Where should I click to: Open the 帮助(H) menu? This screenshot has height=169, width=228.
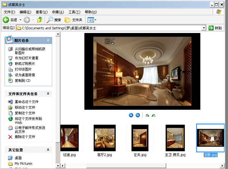[x=91, y=12]
